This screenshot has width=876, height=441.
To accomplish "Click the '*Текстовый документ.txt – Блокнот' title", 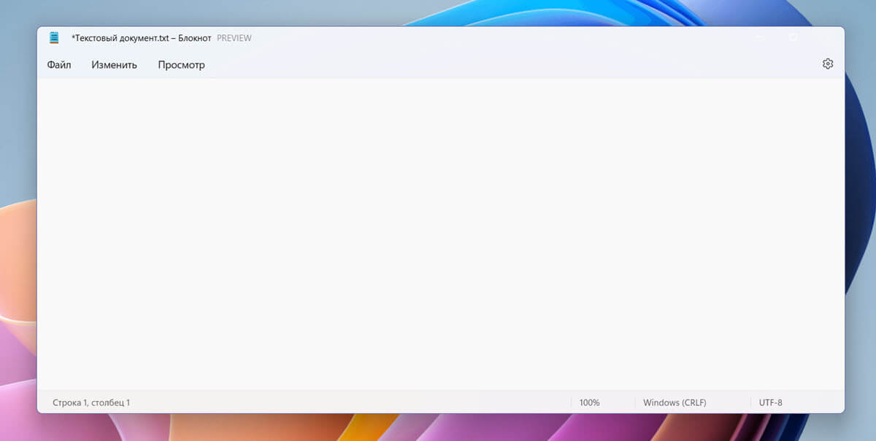I will click(141, 38).
